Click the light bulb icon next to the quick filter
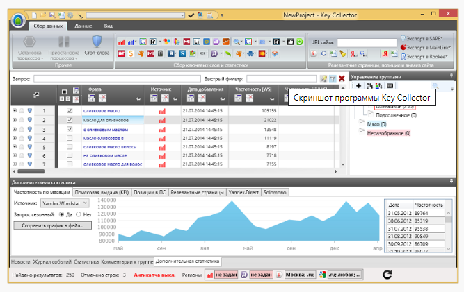Image resolution: width=464 pixels, height=292 pixels. (x=323, y=78)
